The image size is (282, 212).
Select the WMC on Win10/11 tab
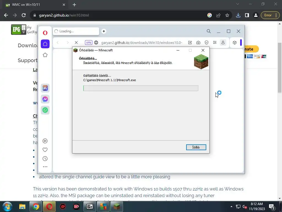(x=35, y=5)
